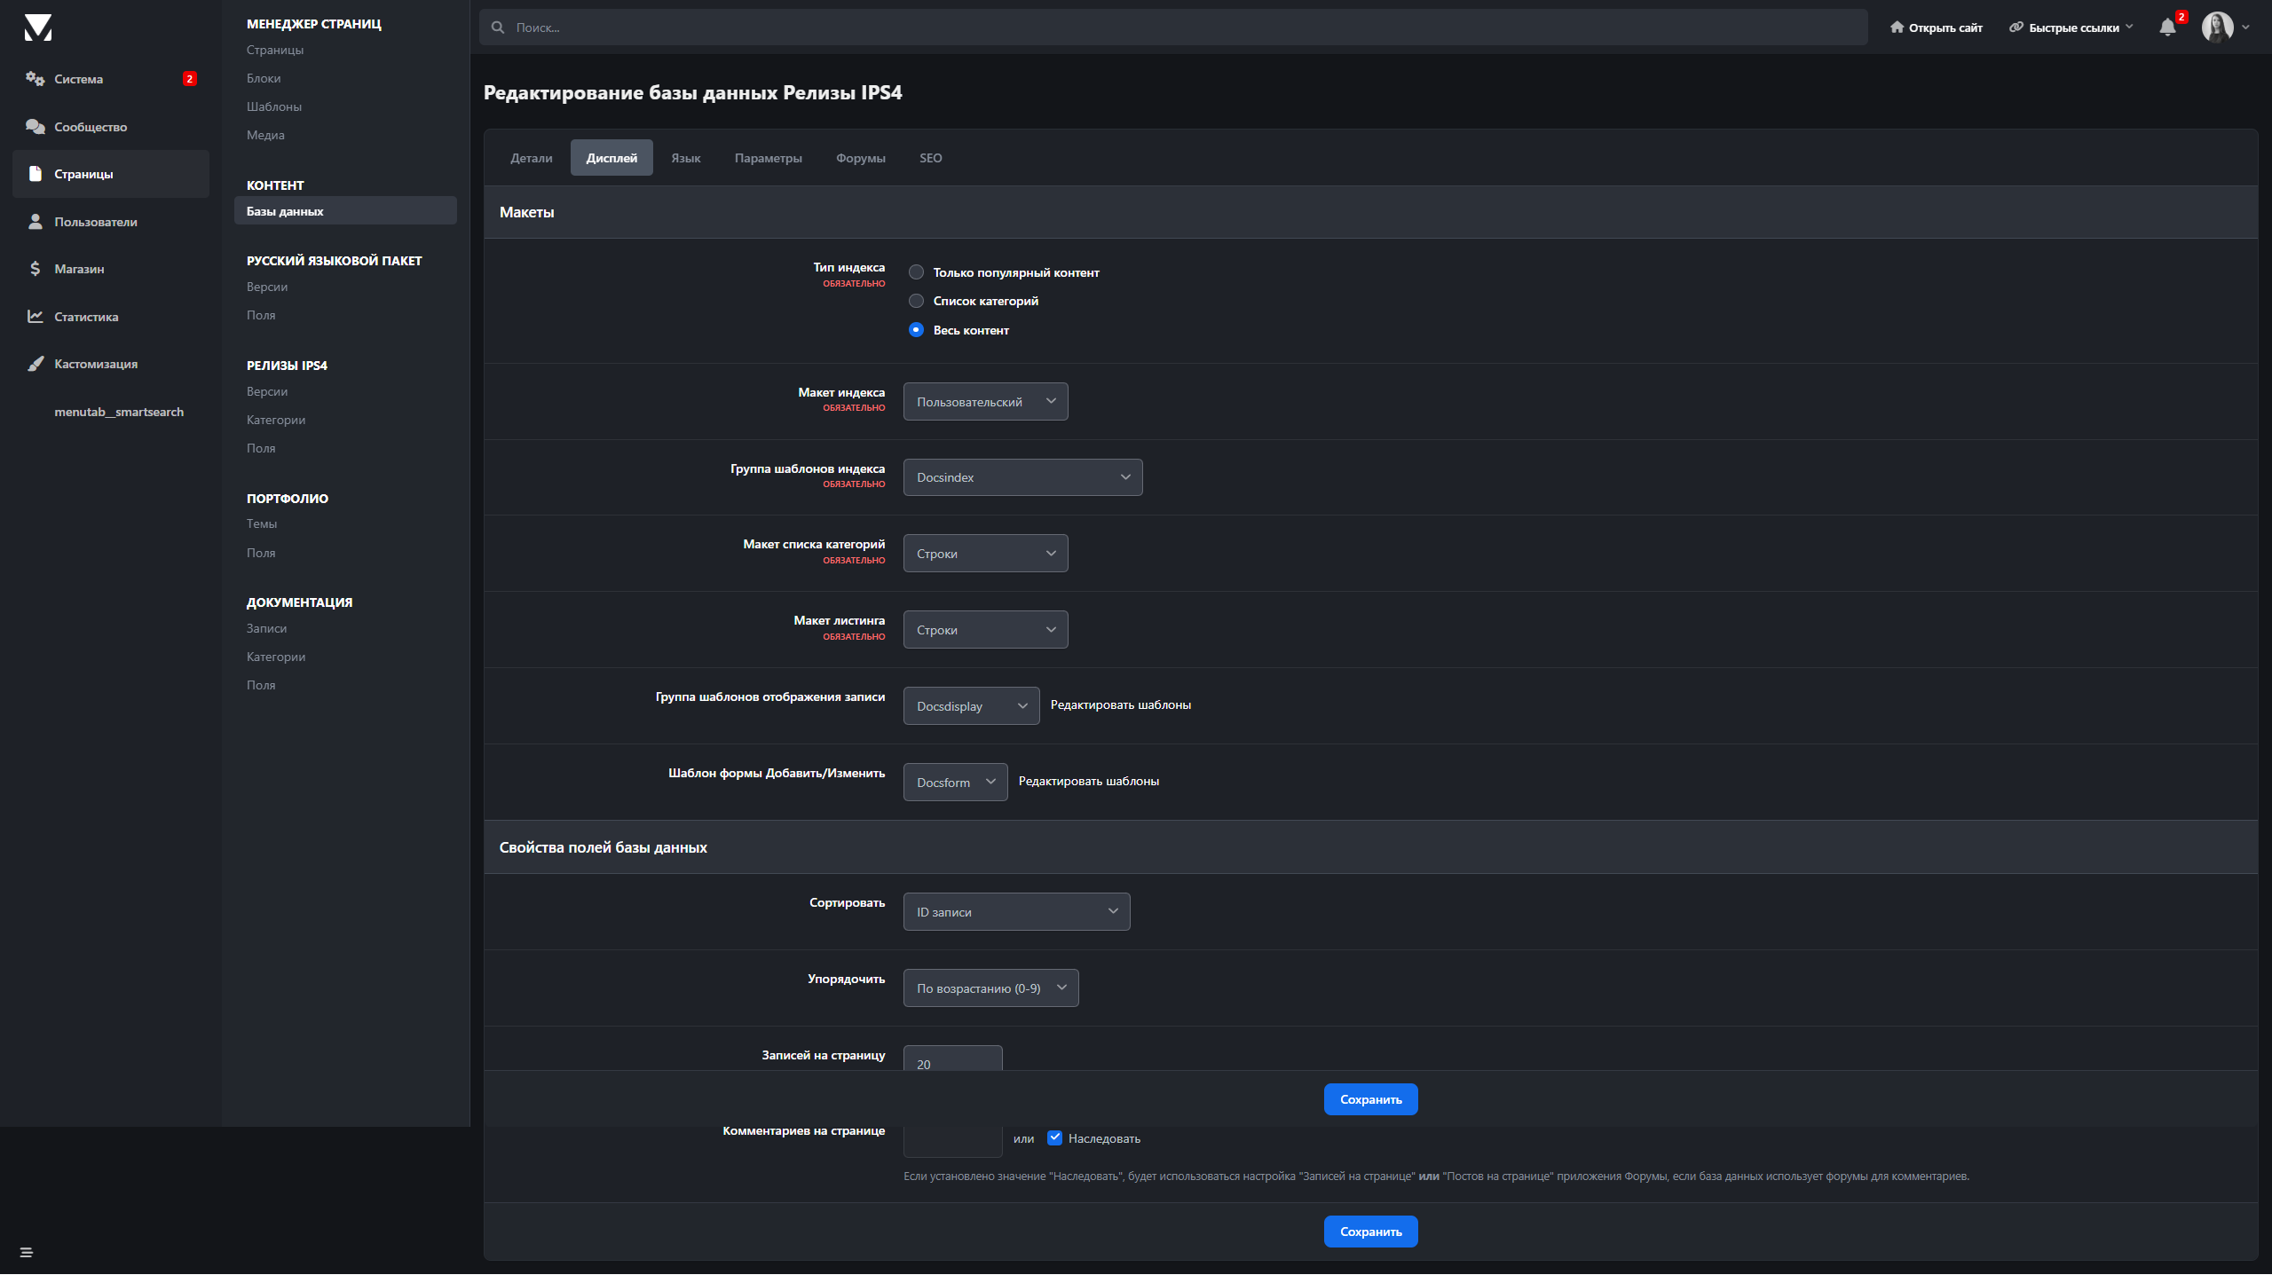The height and width of the screenshot is (1275, 2272).
Task: Open Сообщество chat bubbles icon
Action: point(35,127)
